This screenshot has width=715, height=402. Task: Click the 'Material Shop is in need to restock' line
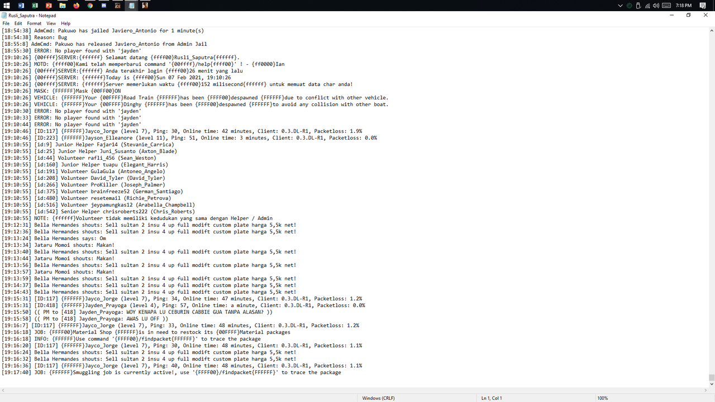(x=146, y=332)
